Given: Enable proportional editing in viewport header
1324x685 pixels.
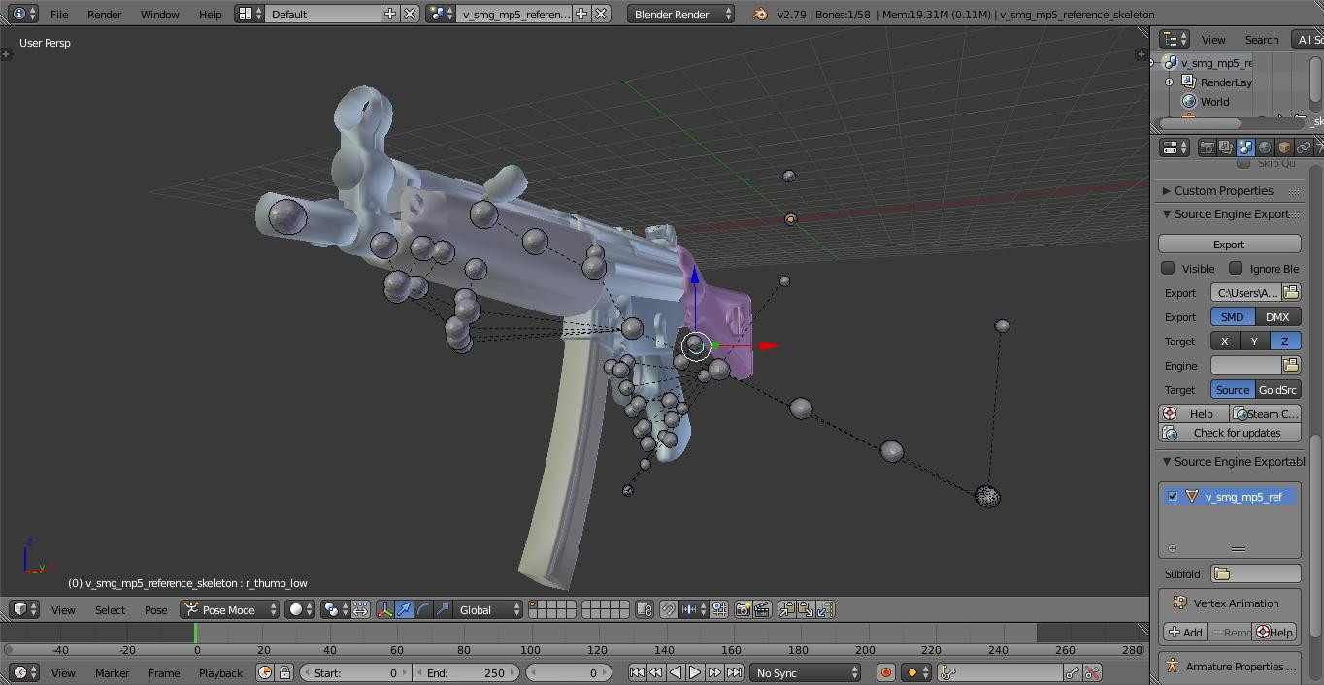Looking at the screenshot, I should pyautogui.click(x=330, y=609).
